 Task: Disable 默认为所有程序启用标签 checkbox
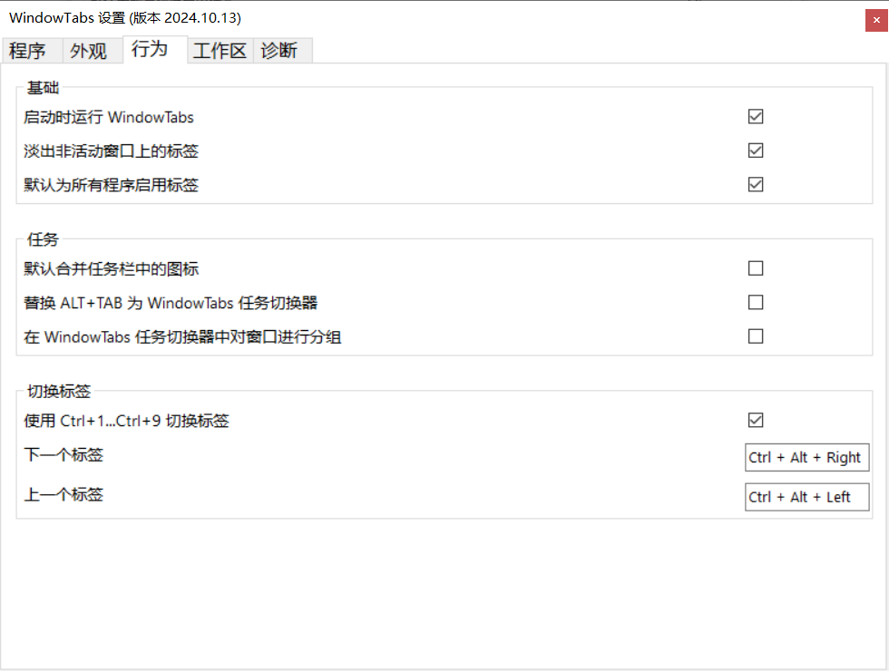click(x=756, y=185)
